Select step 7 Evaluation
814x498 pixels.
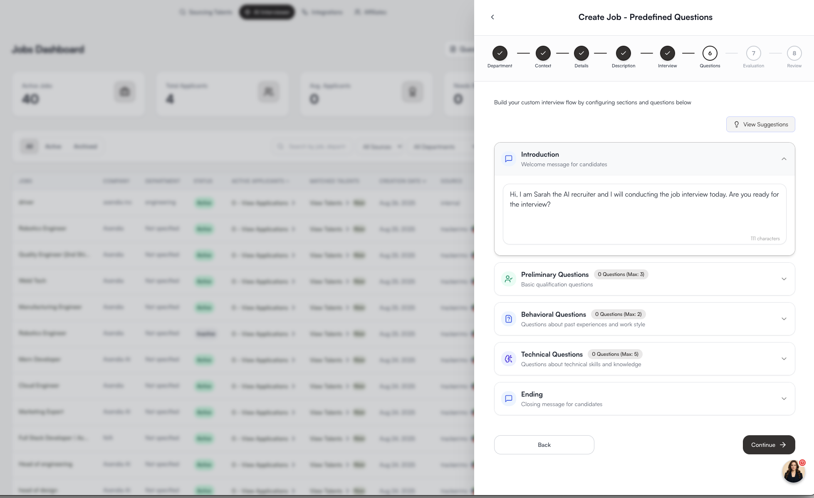click(x=753, y=53)
